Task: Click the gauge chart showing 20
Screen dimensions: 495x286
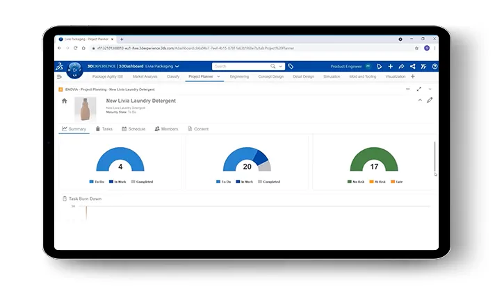Action: (x=247, y=159)
